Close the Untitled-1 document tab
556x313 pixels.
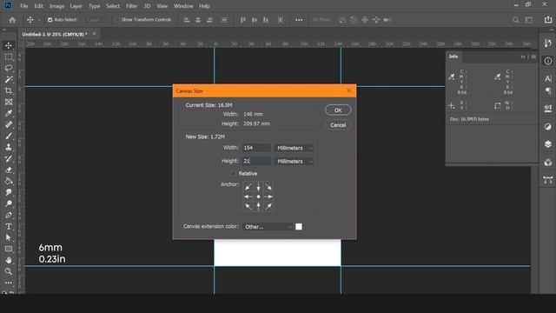(95, 34)
